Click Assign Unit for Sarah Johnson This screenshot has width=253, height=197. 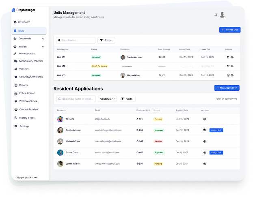[x=216, y=130]
